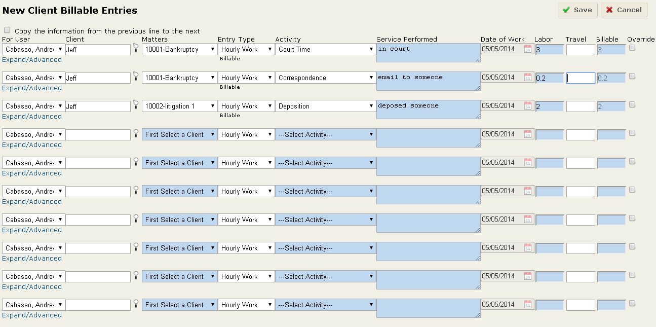Click Travel field in the Court Time row

click(x=581, y=50)
